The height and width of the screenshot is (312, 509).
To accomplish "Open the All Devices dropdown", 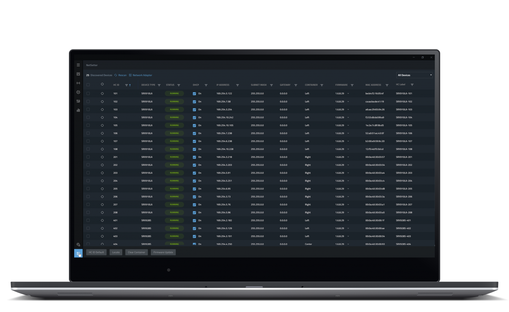I will pyautogui.click(x=415, y=75).
